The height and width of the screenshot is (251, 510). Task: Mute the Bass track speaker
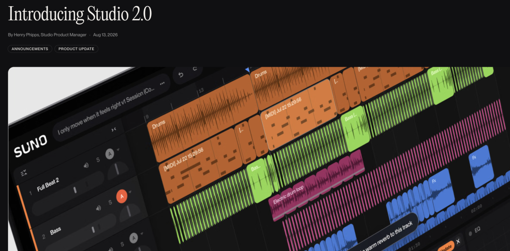(x=99, y=208)
